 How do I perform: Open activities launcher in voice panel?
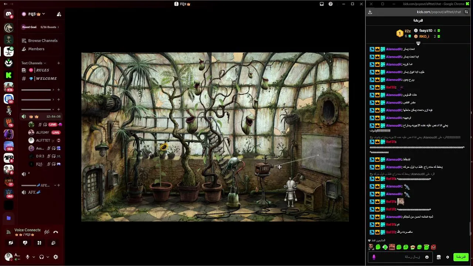coord(39,243)
